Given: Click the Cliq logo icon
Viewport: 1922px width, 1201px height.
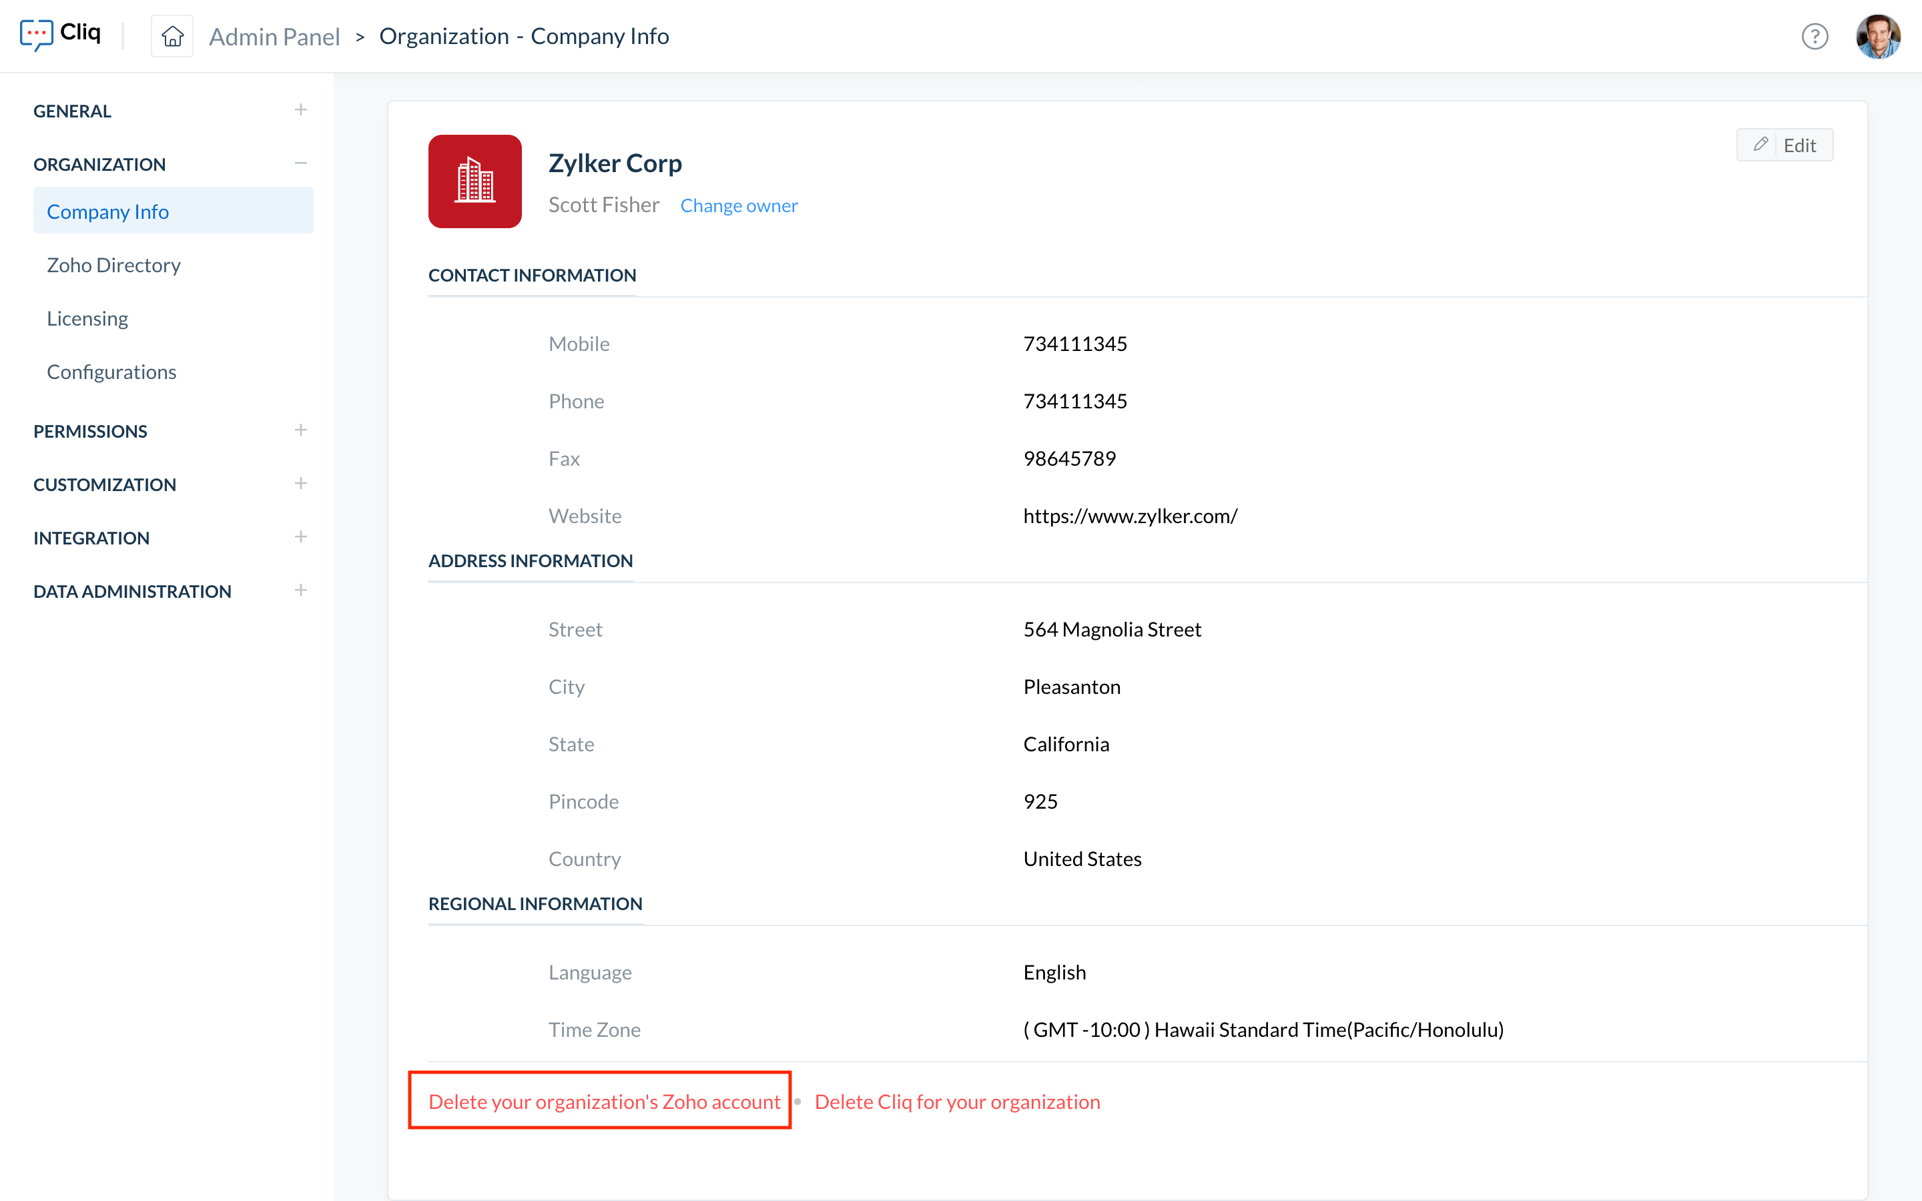Looking at the screenshot, I should (x=37, y=35).
